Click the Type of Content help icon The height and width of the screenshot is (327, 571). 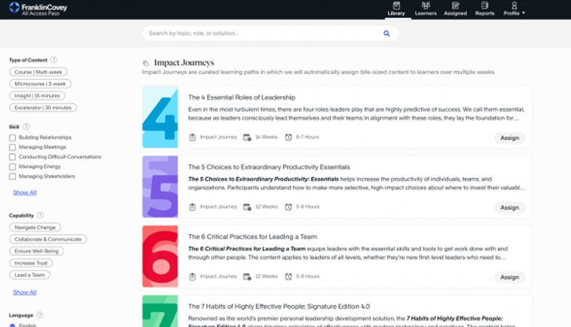click(54, 60)
